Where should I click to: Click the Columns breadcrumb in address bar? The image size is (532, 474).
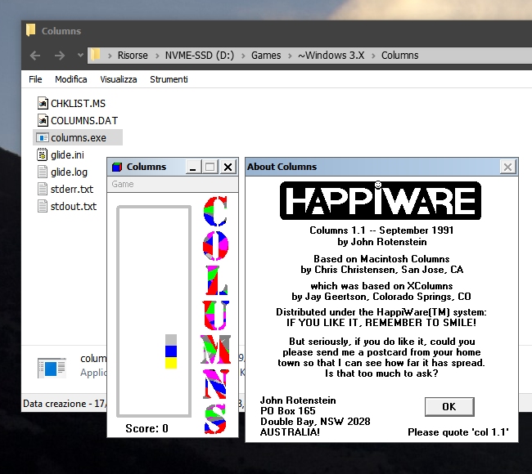[x=399, y=56]
